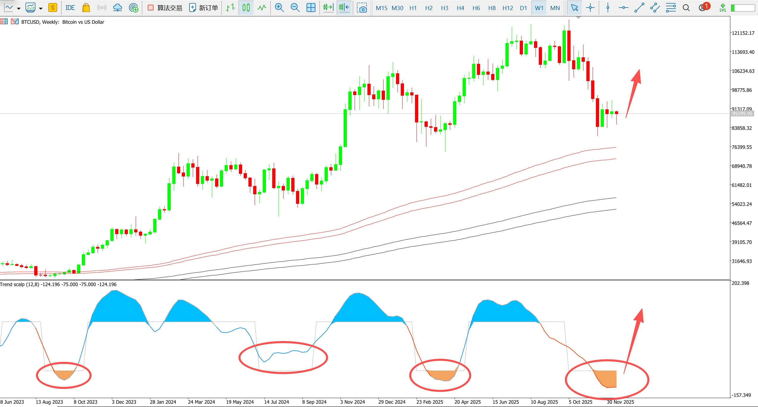Click the zoom out magnifier
This screenshot has width=758, height=407.
(x=295, y=8)
